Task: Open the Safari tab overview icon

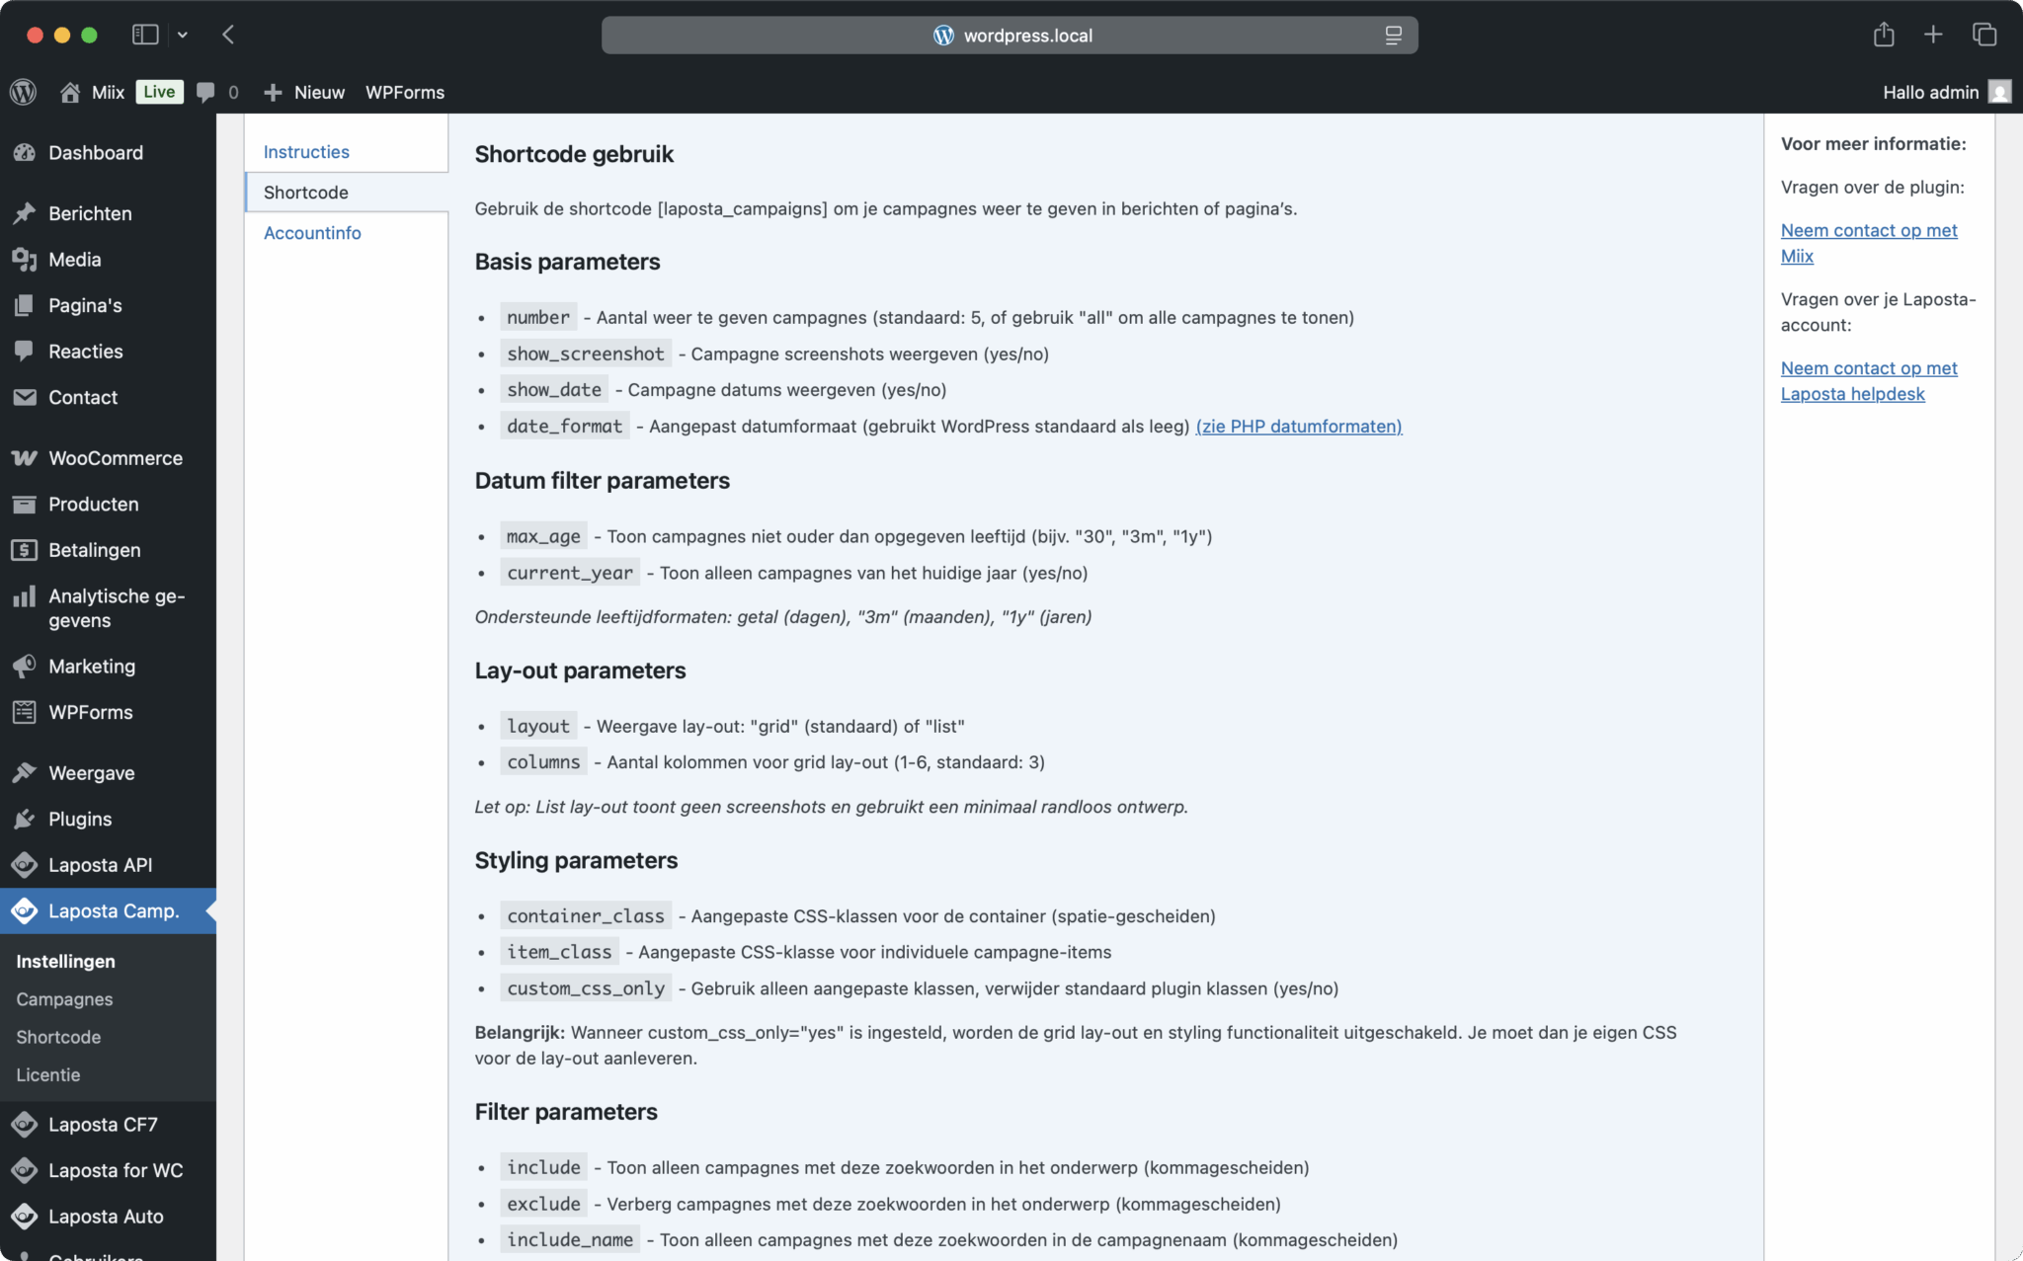Action: pyautogui.click(x=1984, y=35)
